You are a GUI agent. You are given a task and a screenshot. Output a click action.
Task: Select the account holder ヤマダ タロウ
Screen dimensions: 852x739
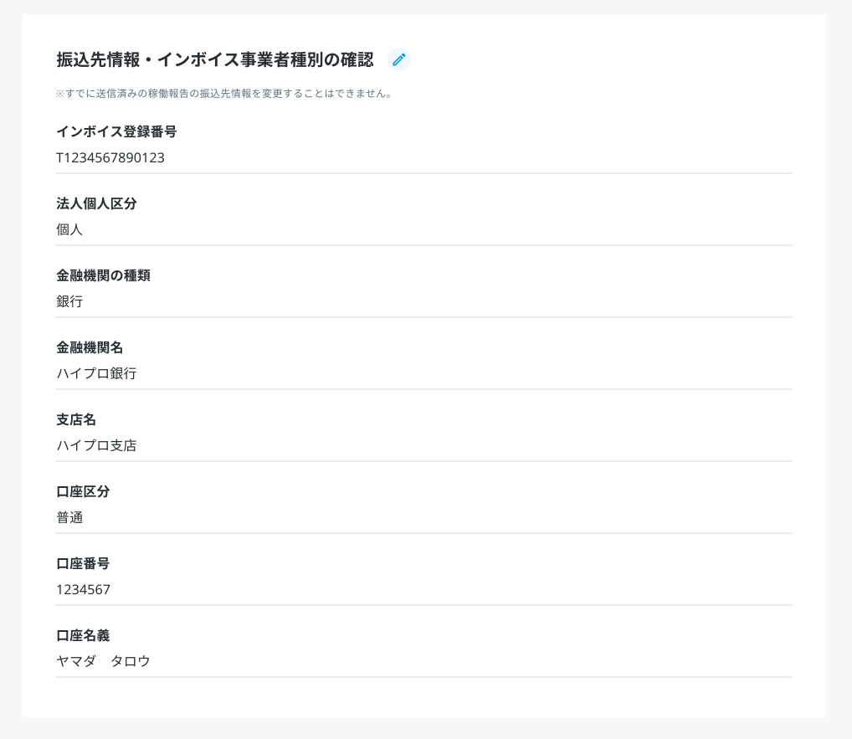tap(103, 661)
